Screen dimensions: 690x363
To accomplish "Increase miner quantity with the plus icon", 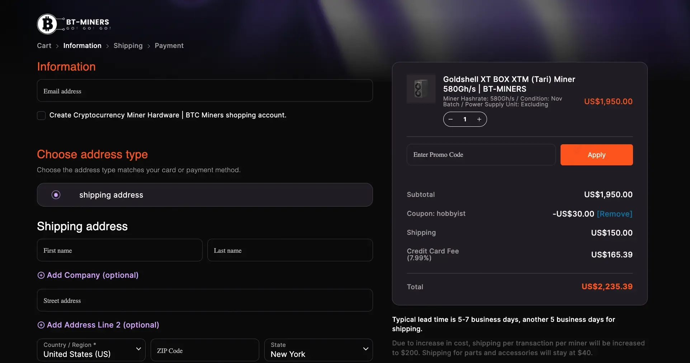I will [x=479, y=119].
